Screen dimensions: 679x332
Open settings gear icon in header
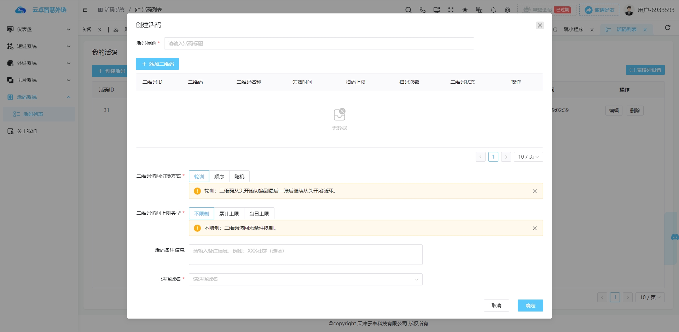[x=507, y=10]
